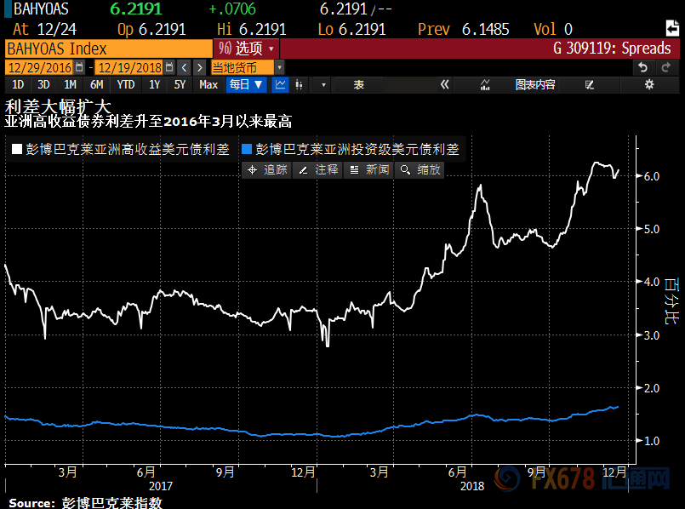This screenshot has width=685, height=509.
Task: Click the legend label 彭博巴克莱亚洲投资级美元债利差
Action: 357,149
